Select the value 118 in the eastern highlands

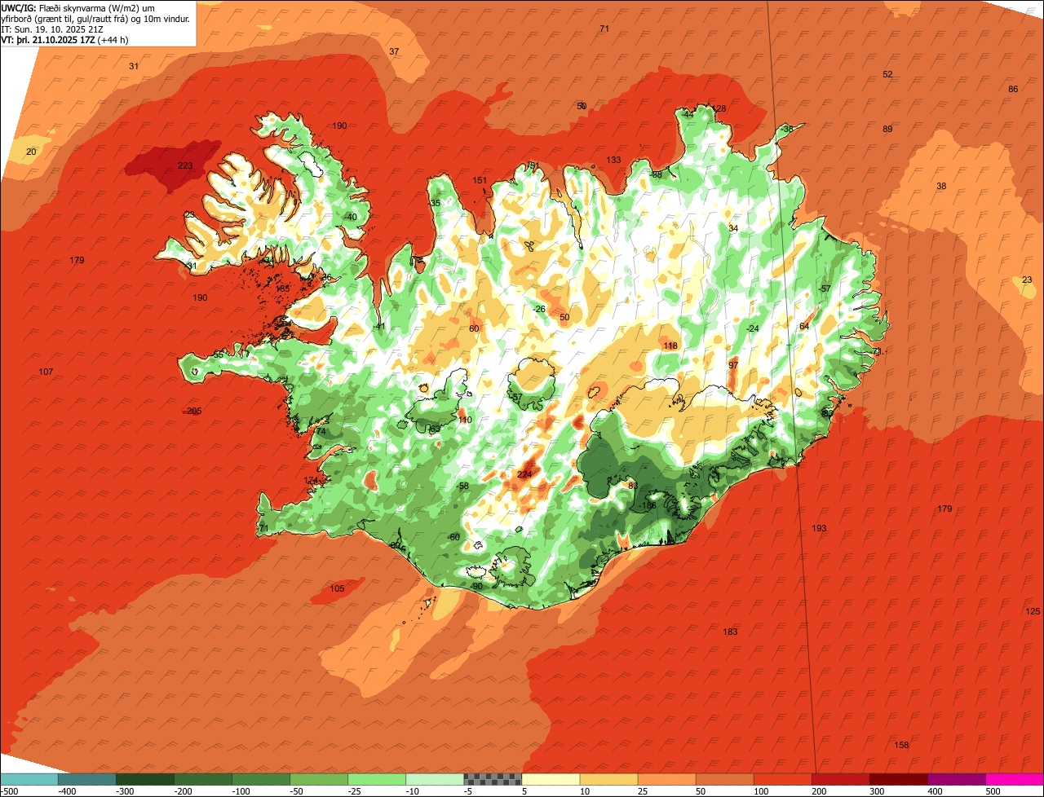click(670, 346)
